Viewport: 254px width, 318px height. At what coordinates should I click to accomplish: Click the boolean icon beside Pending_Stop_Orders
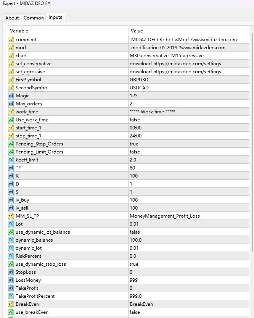tap(11, 144)
